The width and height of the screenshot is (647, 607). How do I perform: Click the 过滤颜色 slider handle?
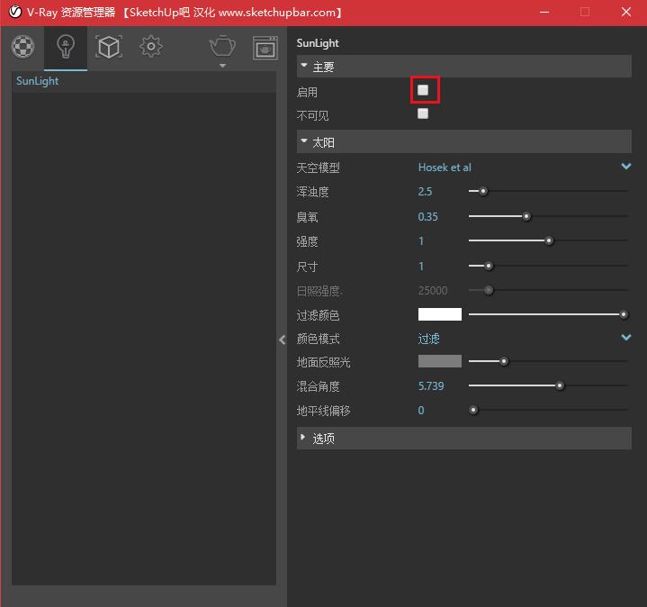point(624,314)
